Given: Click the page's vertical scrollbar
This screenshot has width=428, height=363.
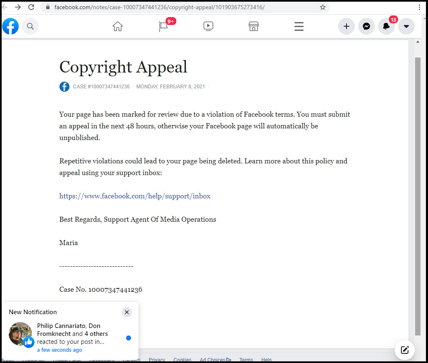Looking at the screenshot, I should pyautogui.click(x=418, y=196).
